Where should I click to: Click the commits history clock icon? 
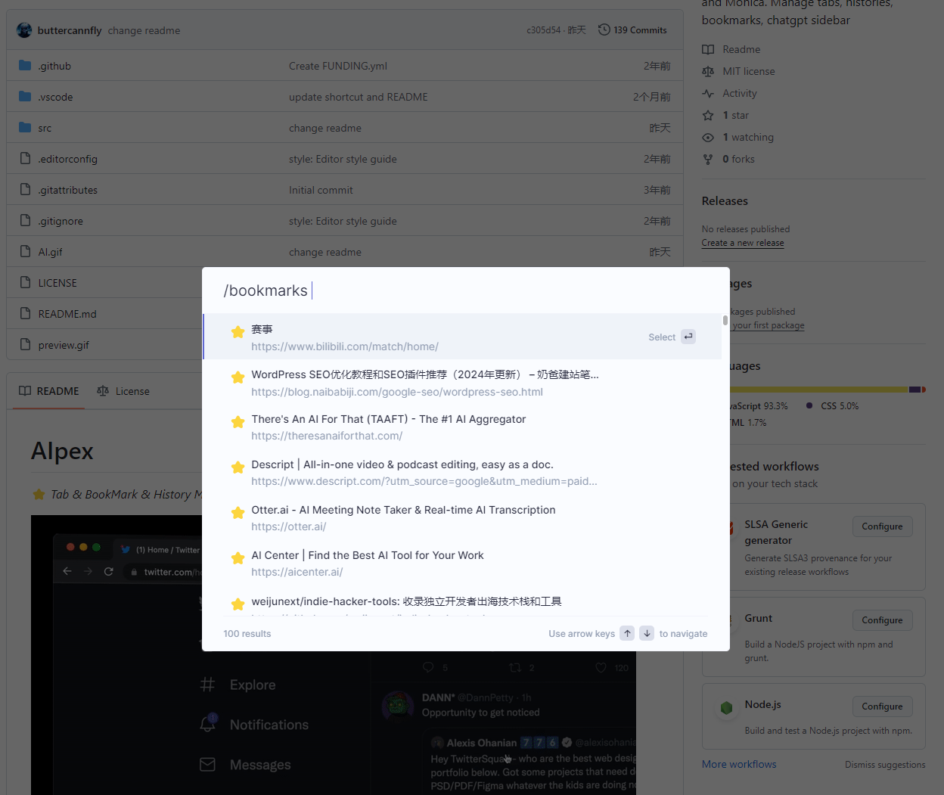[x=604, y=30]
